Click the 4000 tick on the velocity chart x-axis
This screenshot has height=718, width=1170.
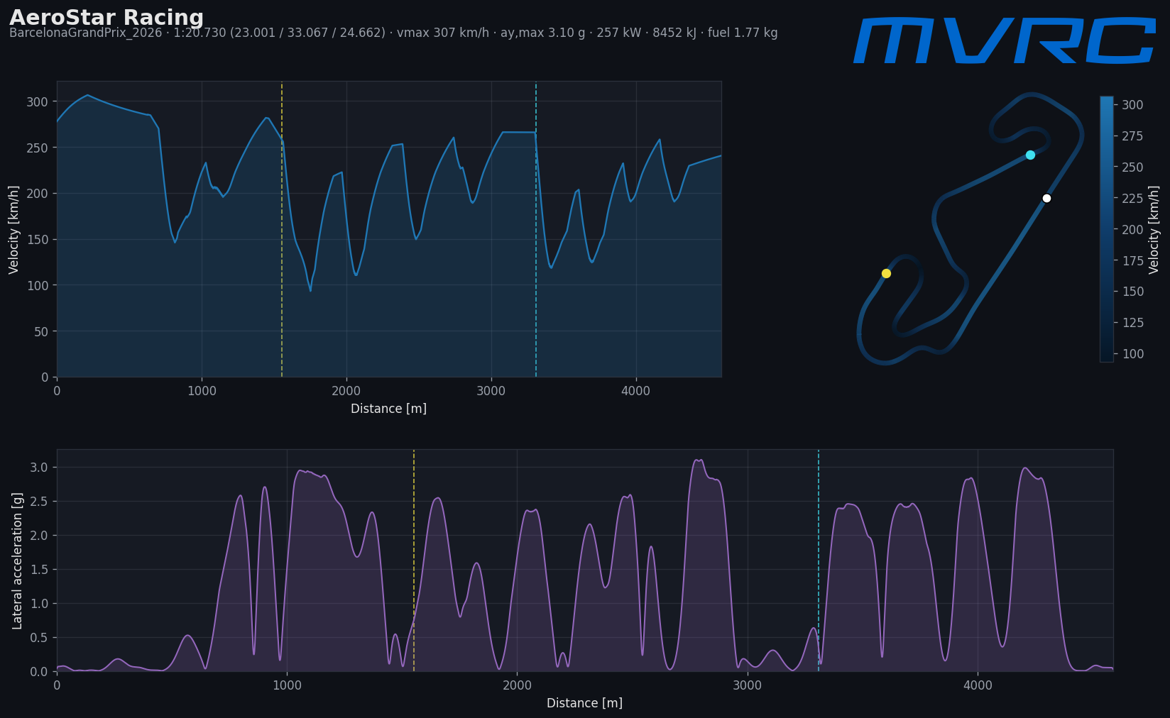pos(636,391)
